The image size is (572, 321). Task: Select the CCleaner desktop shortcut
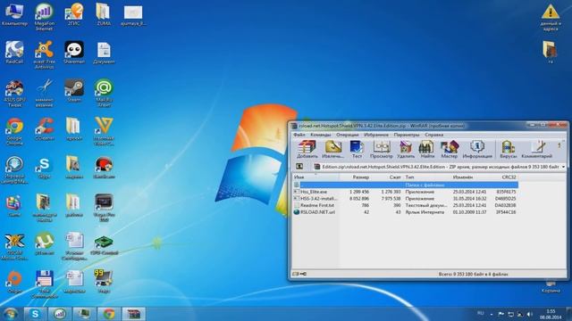(x=44, y=129)
